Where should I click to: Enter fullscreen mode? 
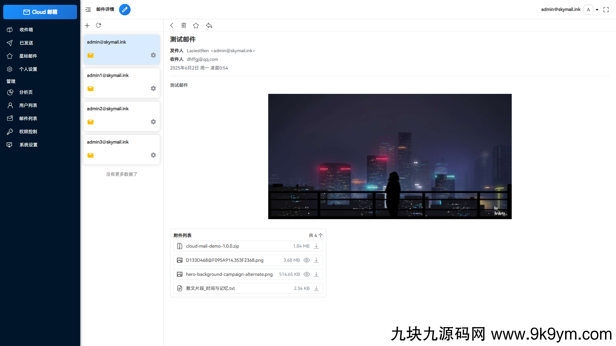tap(606, 10)
